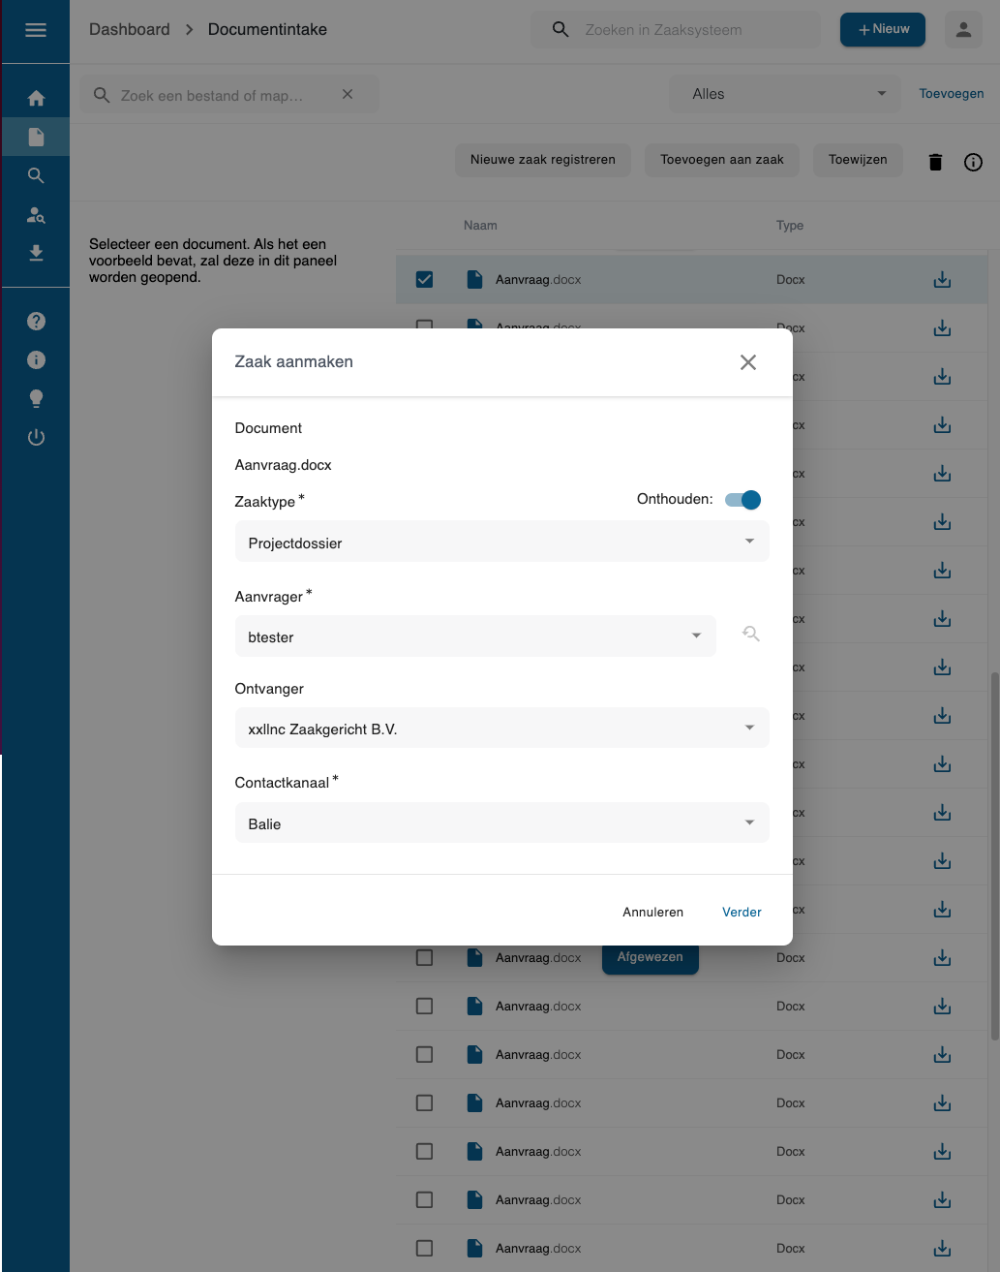Delete selected documents with trash icon
1000x1272 pixels.
[935, 162]
